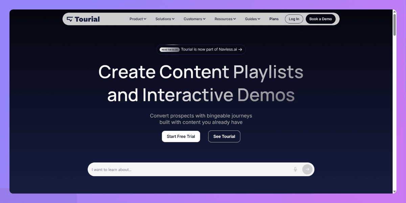406x203 pixels.
Task: Click the Start Free Trial button
Action: point(181,136)
